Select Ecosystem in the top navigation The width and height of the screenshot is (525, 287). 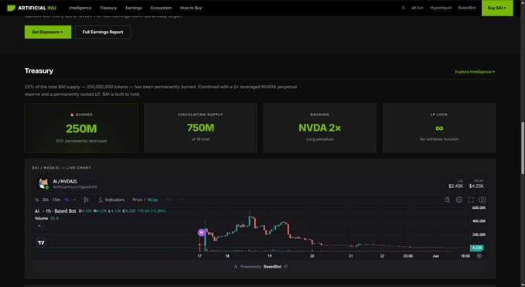[161, 8]
